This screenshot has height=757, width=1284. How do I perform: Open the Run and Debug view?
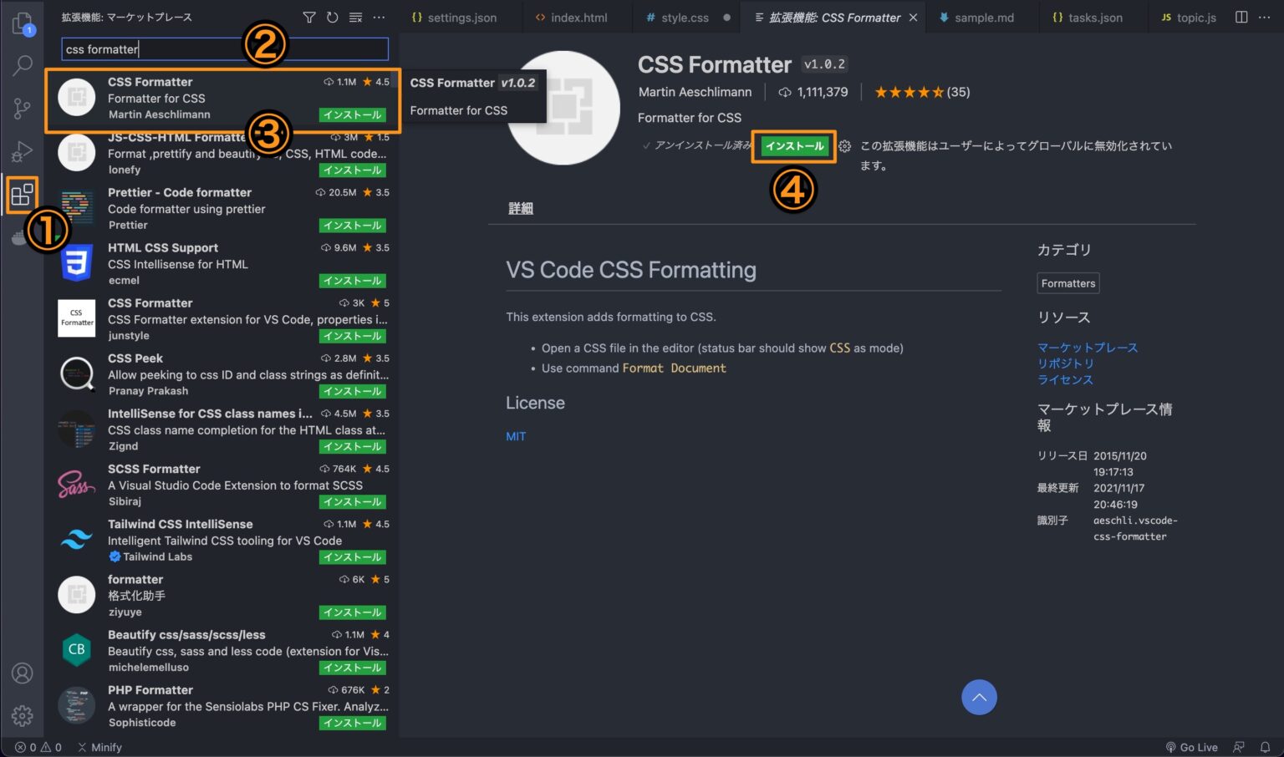coord(23,151)
